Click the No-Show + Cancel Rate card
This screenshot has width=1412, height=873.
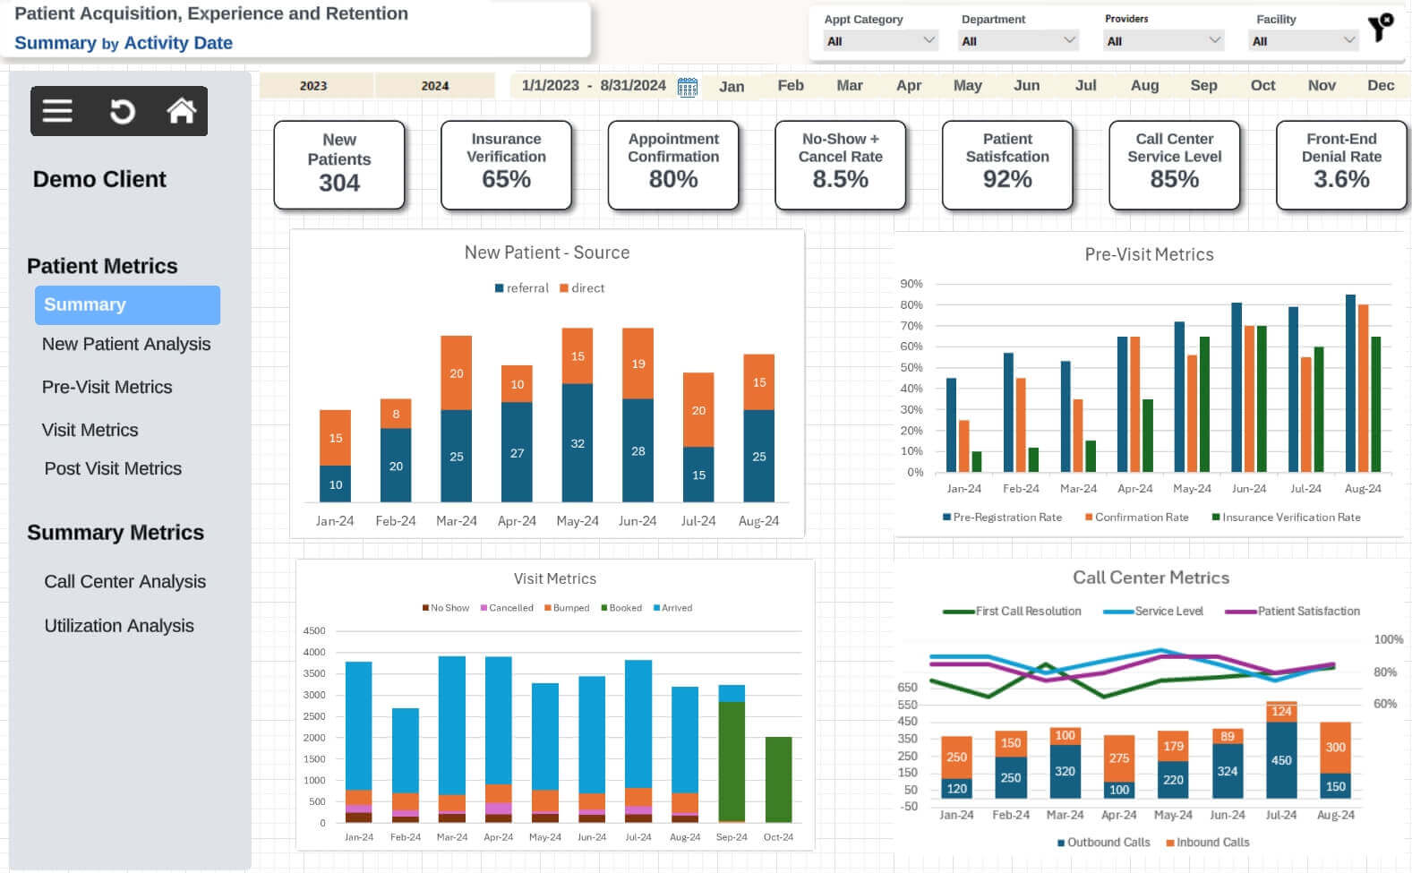click(840, 165)
